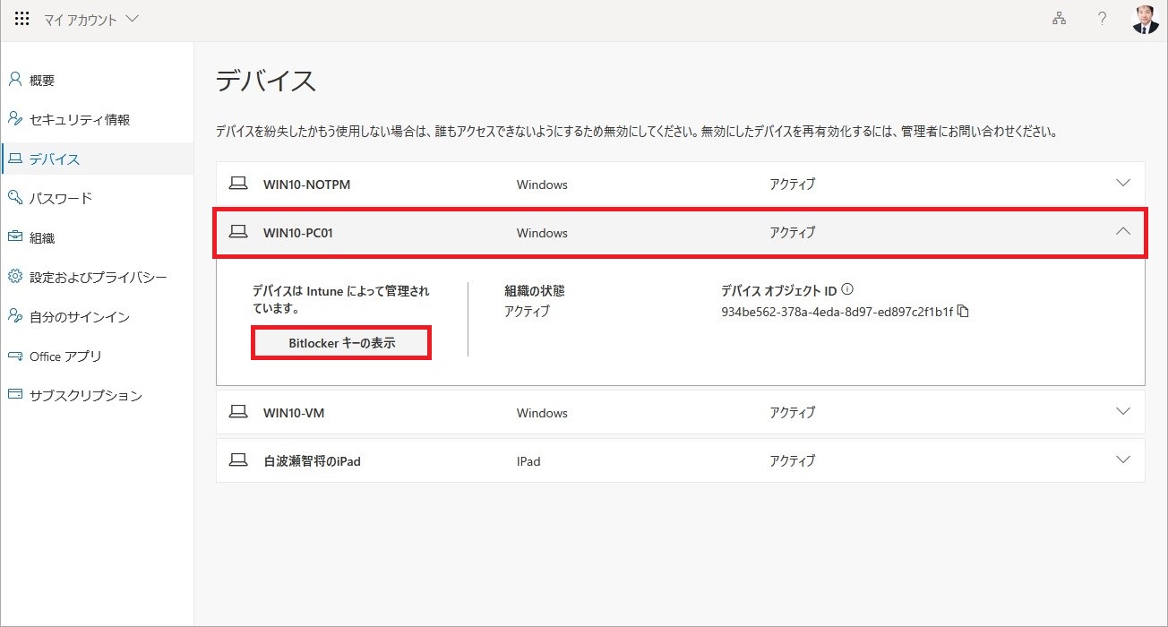1168x627 pixels.
Task: Click アクティブ status in the WIN10-NOTPM row
Action: [793, 185]
